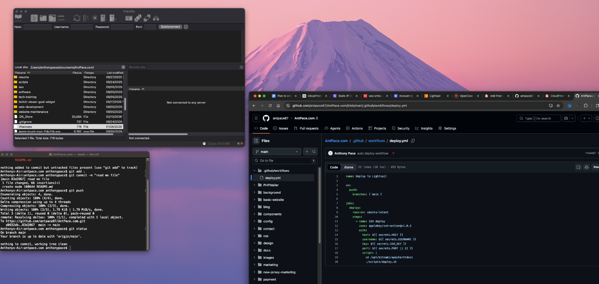
Task: Toggle FileZilla transfer queue display icon
Action: (x=61, y=18)
